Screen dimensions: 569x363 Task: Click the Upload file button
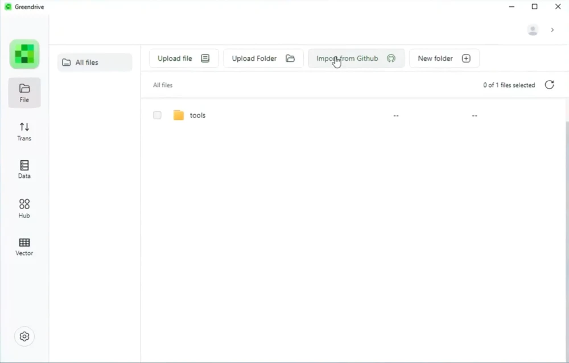point(184,59)
